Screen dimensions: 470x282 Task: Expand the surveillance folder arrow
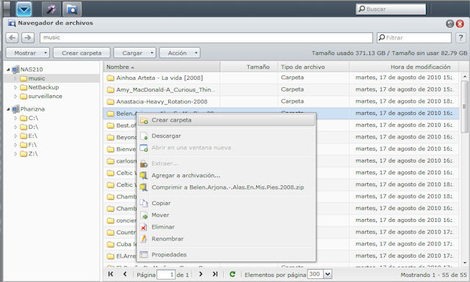coord(15,96)
